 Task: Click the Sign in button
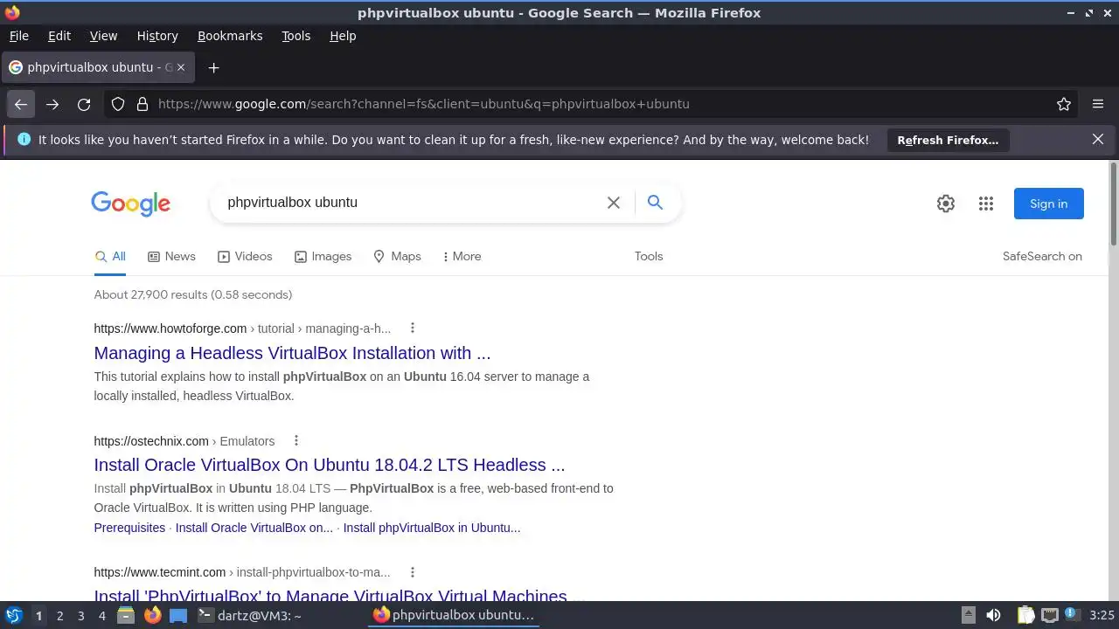tap(1048, 204)
